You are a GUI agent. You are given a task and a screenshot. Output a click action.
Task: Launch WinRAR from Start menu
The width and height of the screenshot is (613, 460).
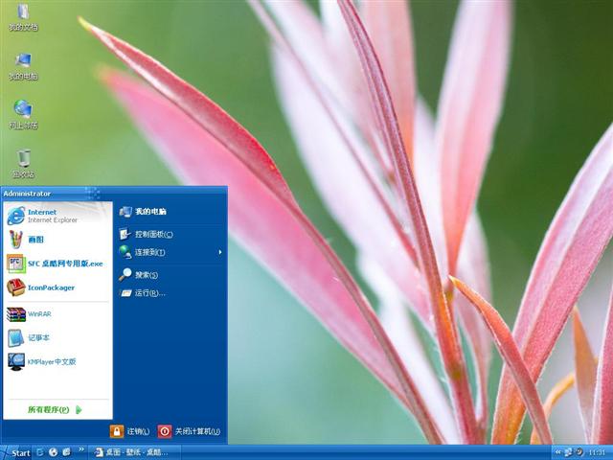coord(57,314)
